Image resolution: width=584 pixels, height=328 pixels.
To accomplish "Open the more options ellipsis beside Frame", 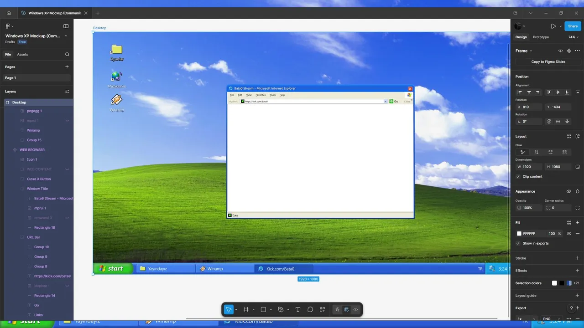I will [578, 51].
